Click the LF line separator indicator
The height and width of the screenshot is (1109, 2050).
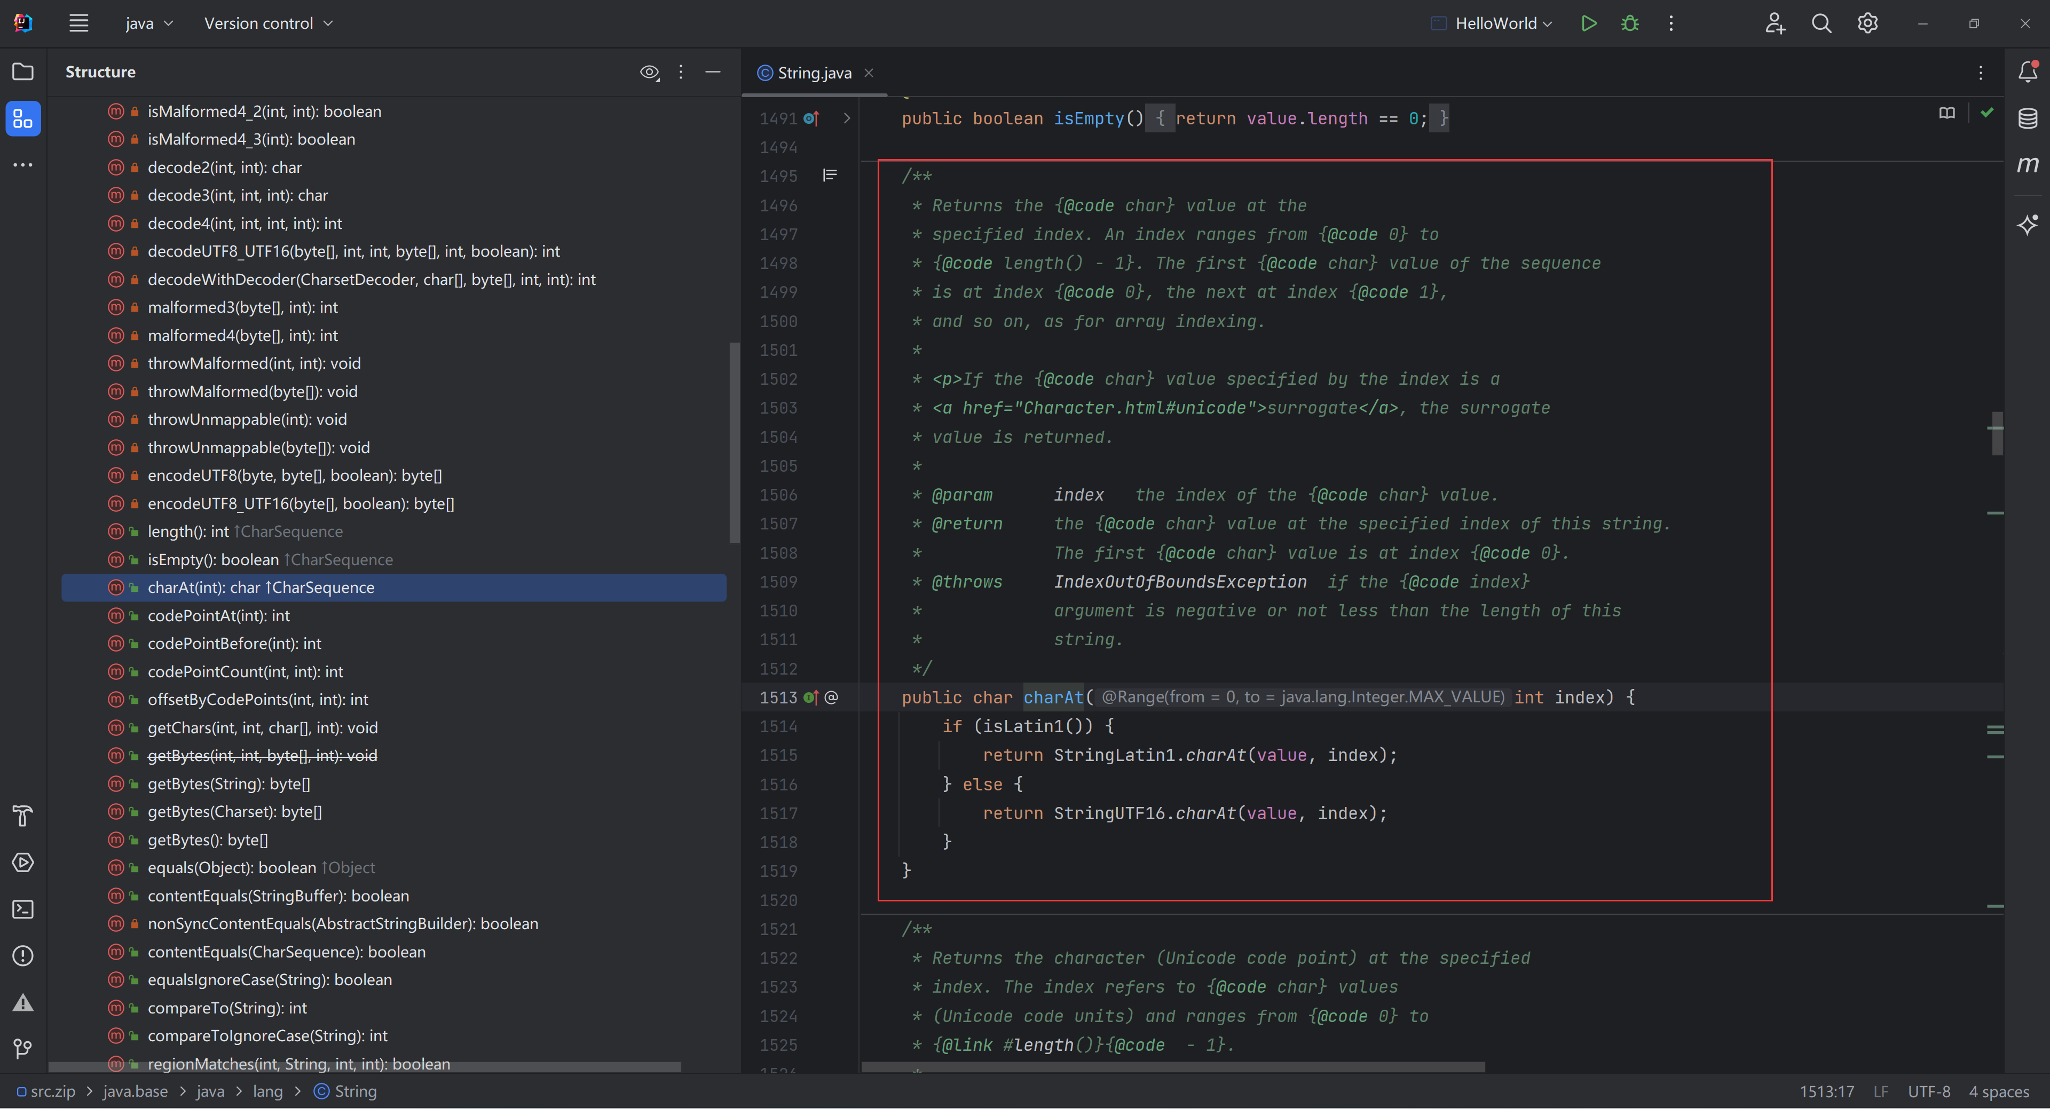tap(1880, 1091)
